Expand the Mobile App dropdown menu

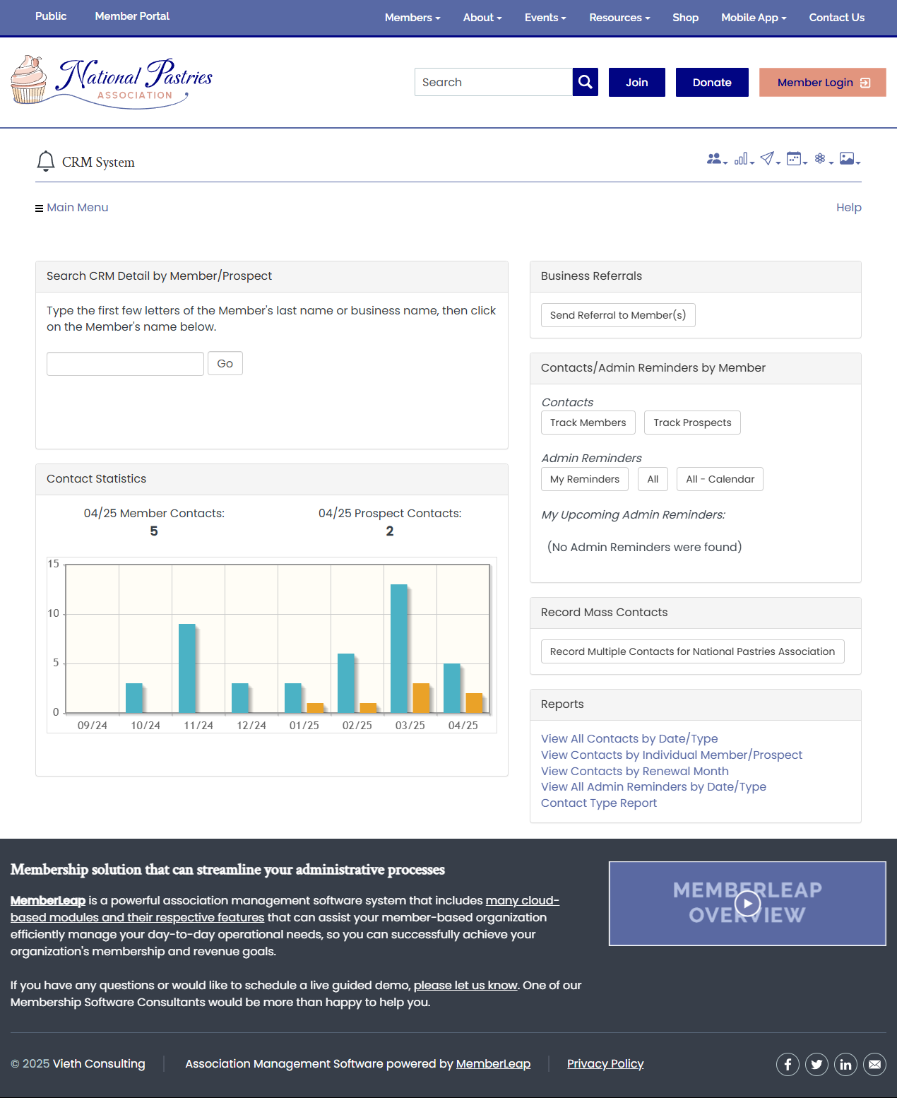(x=754, y=18)
